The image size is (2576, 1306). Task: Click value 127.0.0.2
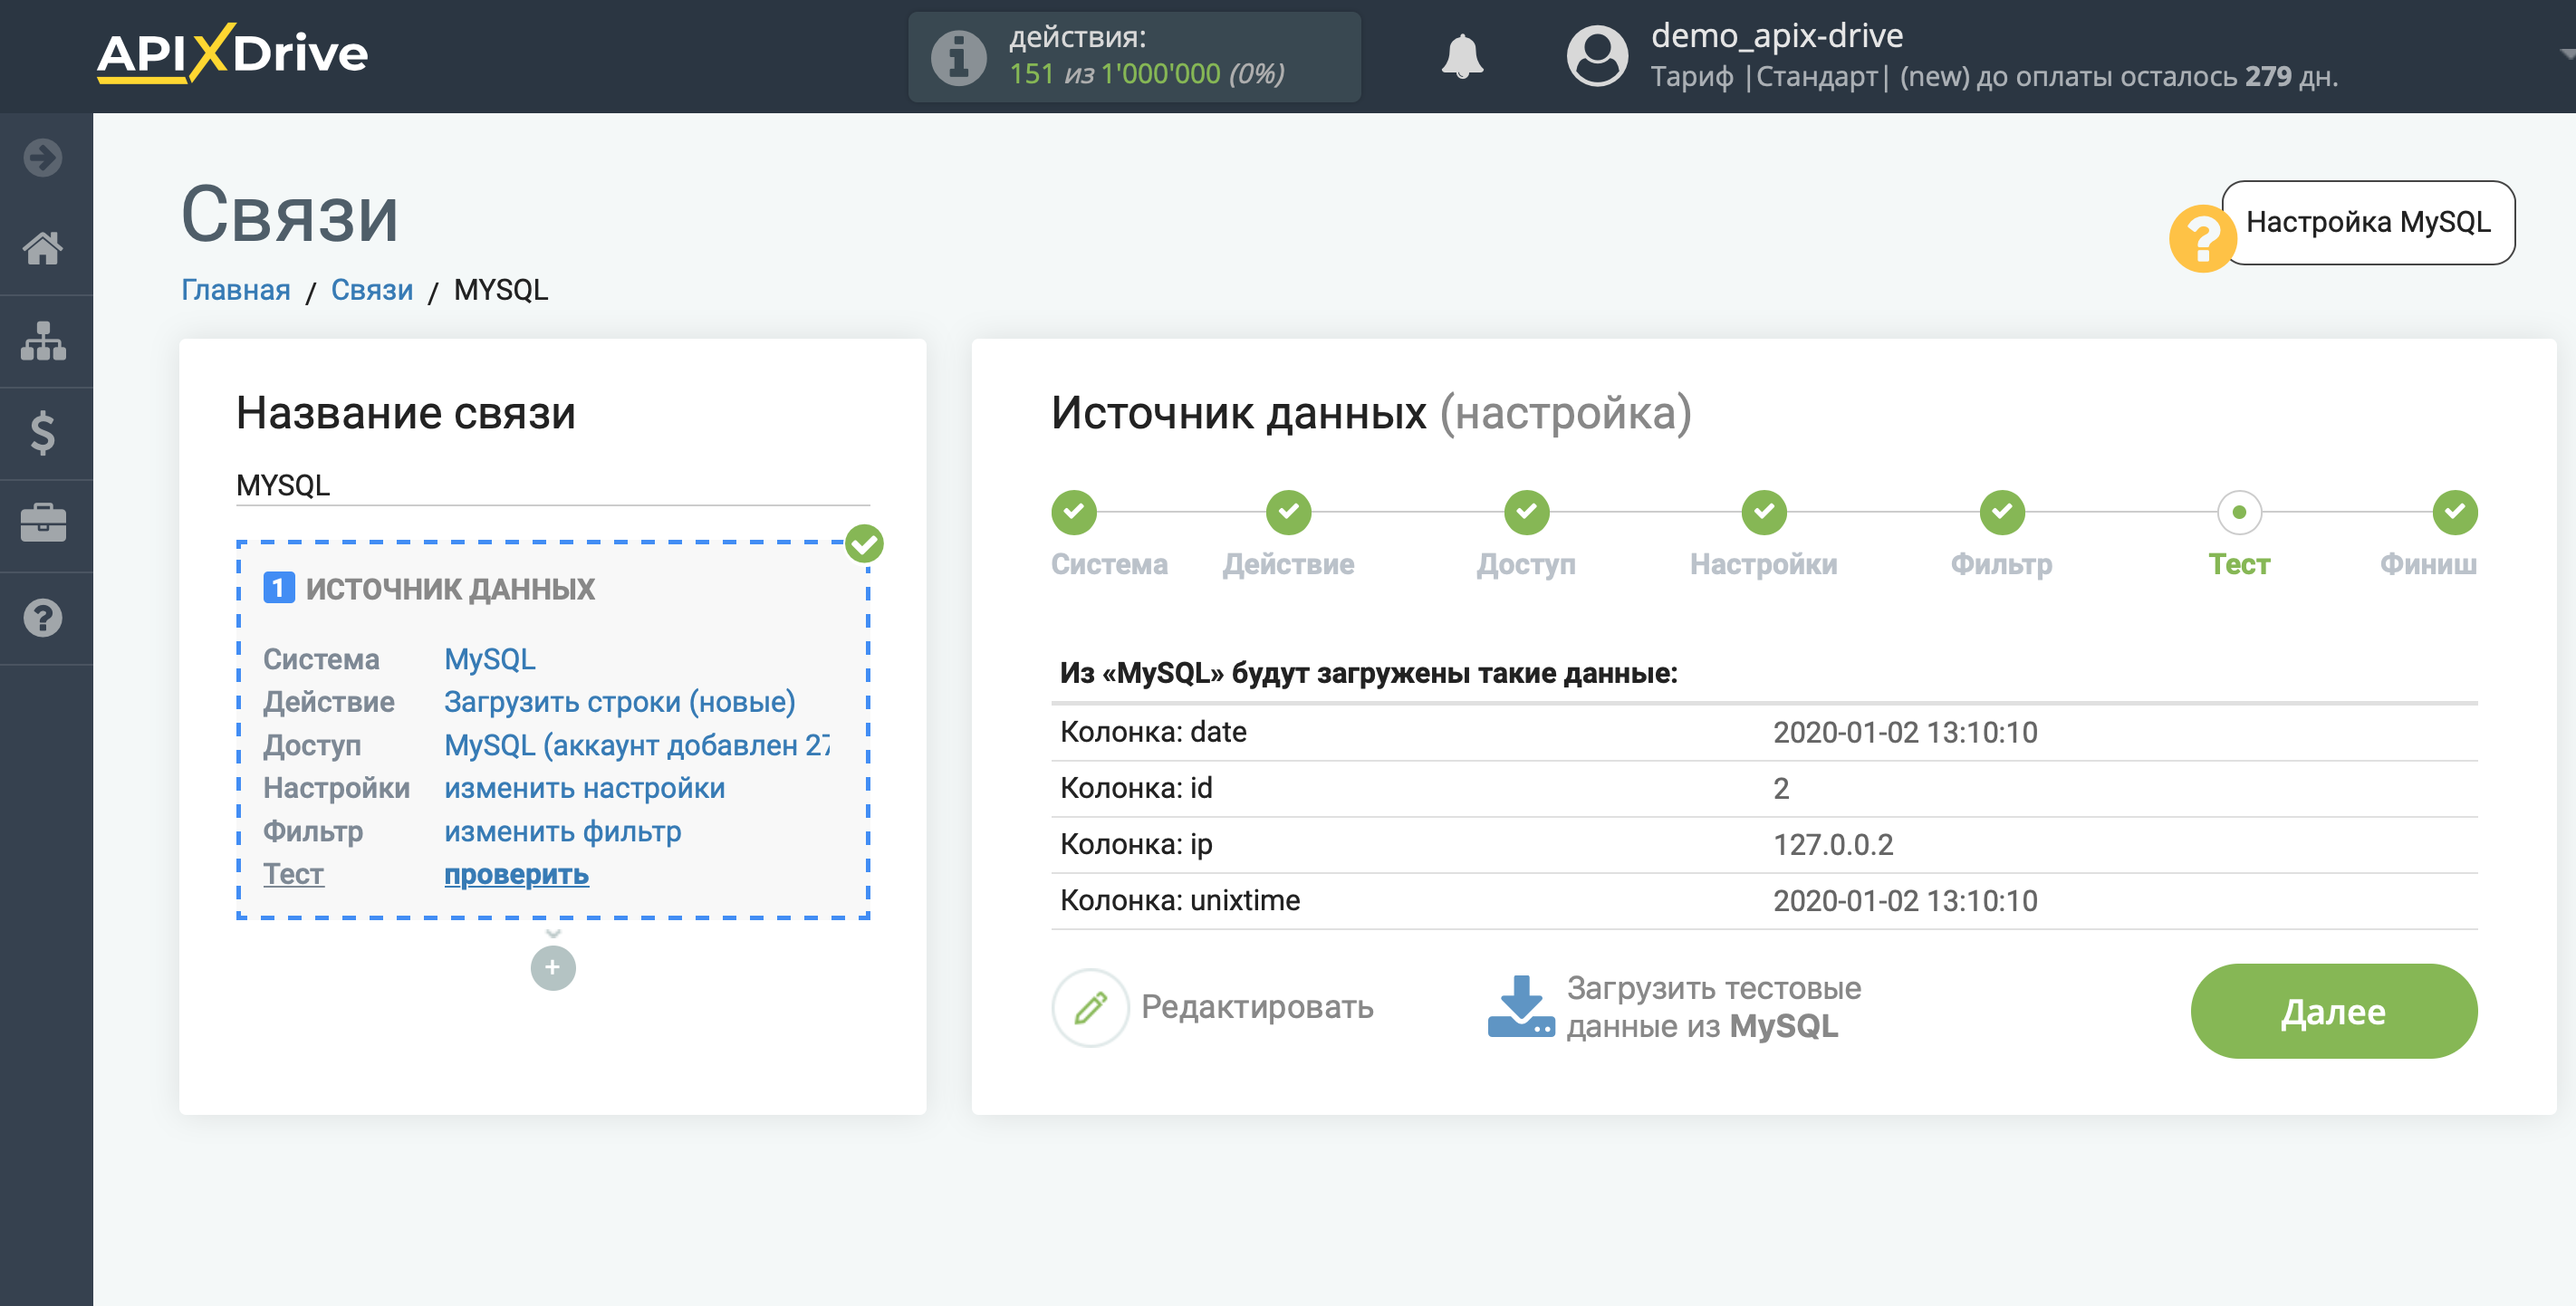pyautogui.click(x=1833, y=845)
